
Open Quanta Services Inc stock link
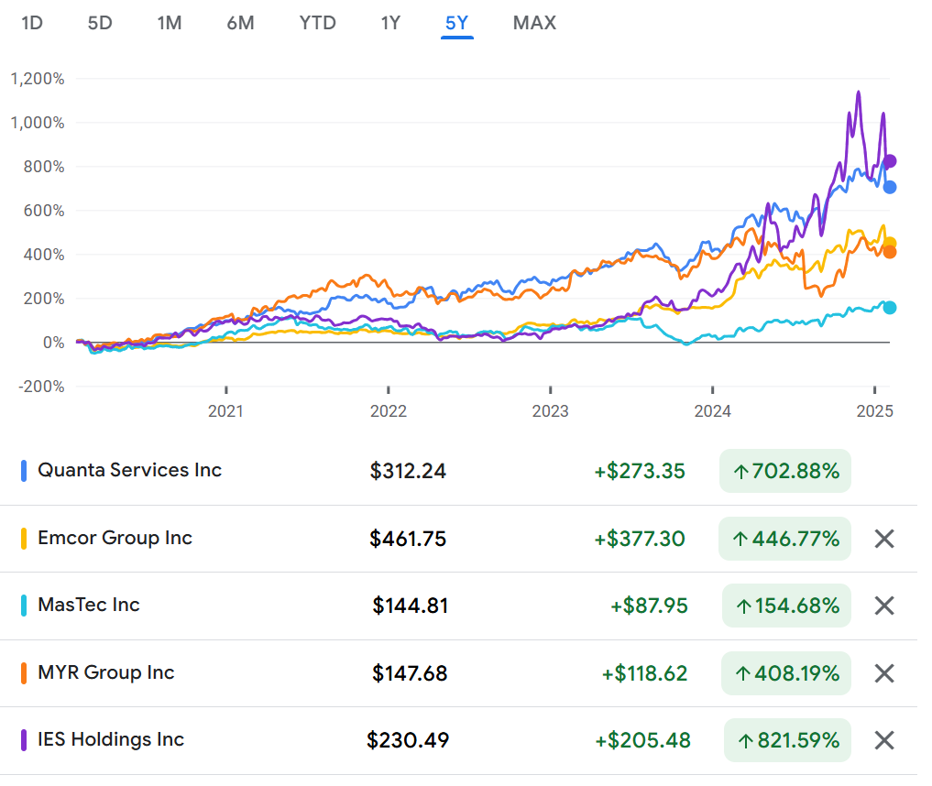coord(129,470)
